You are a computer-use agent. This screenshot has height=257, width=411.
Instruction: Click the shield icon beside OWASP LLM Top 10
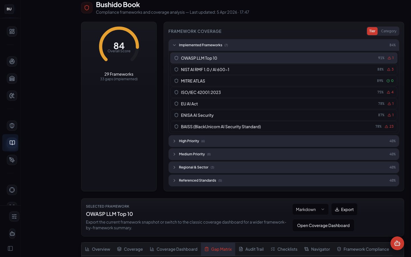click(176, 58)
